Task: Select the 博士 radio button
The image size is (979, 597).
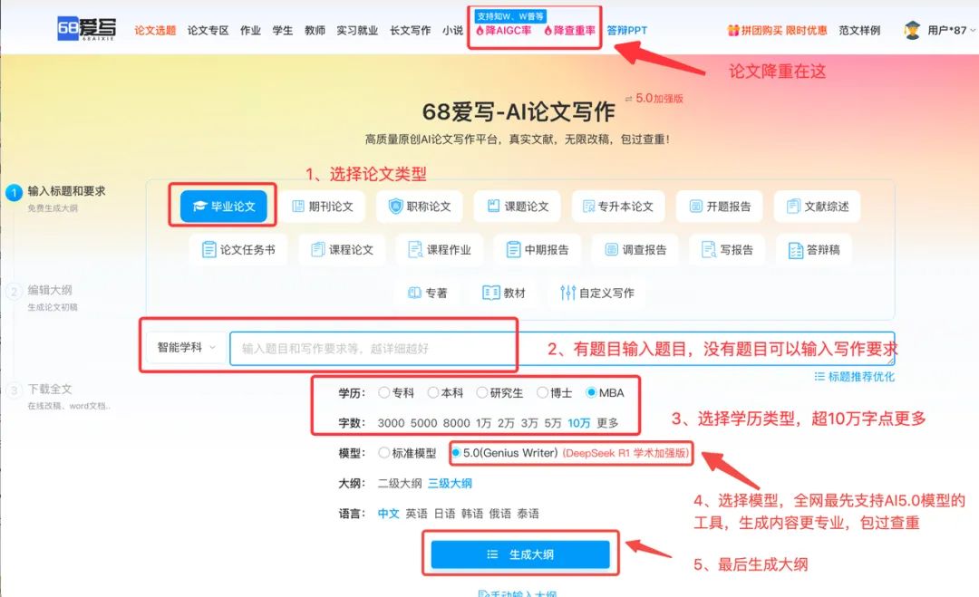Action: [x=542, y=393]
